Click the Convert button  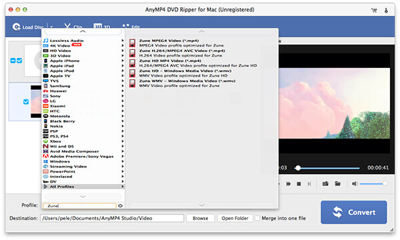(353, 212)
